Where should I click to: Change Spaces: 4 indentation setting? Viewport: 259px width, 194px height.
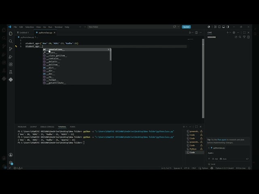tap(178, 168)
